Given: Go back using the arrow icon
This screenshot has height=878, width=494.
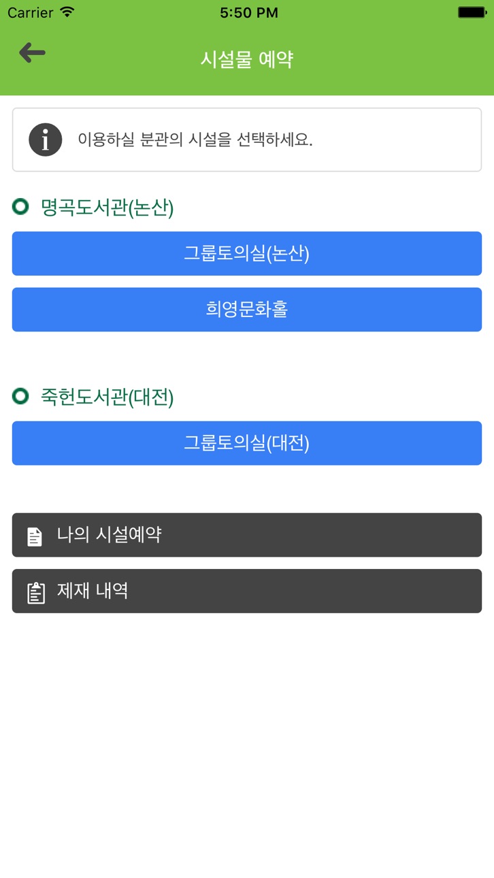Looking at the screenshot, I should (32, 52).
